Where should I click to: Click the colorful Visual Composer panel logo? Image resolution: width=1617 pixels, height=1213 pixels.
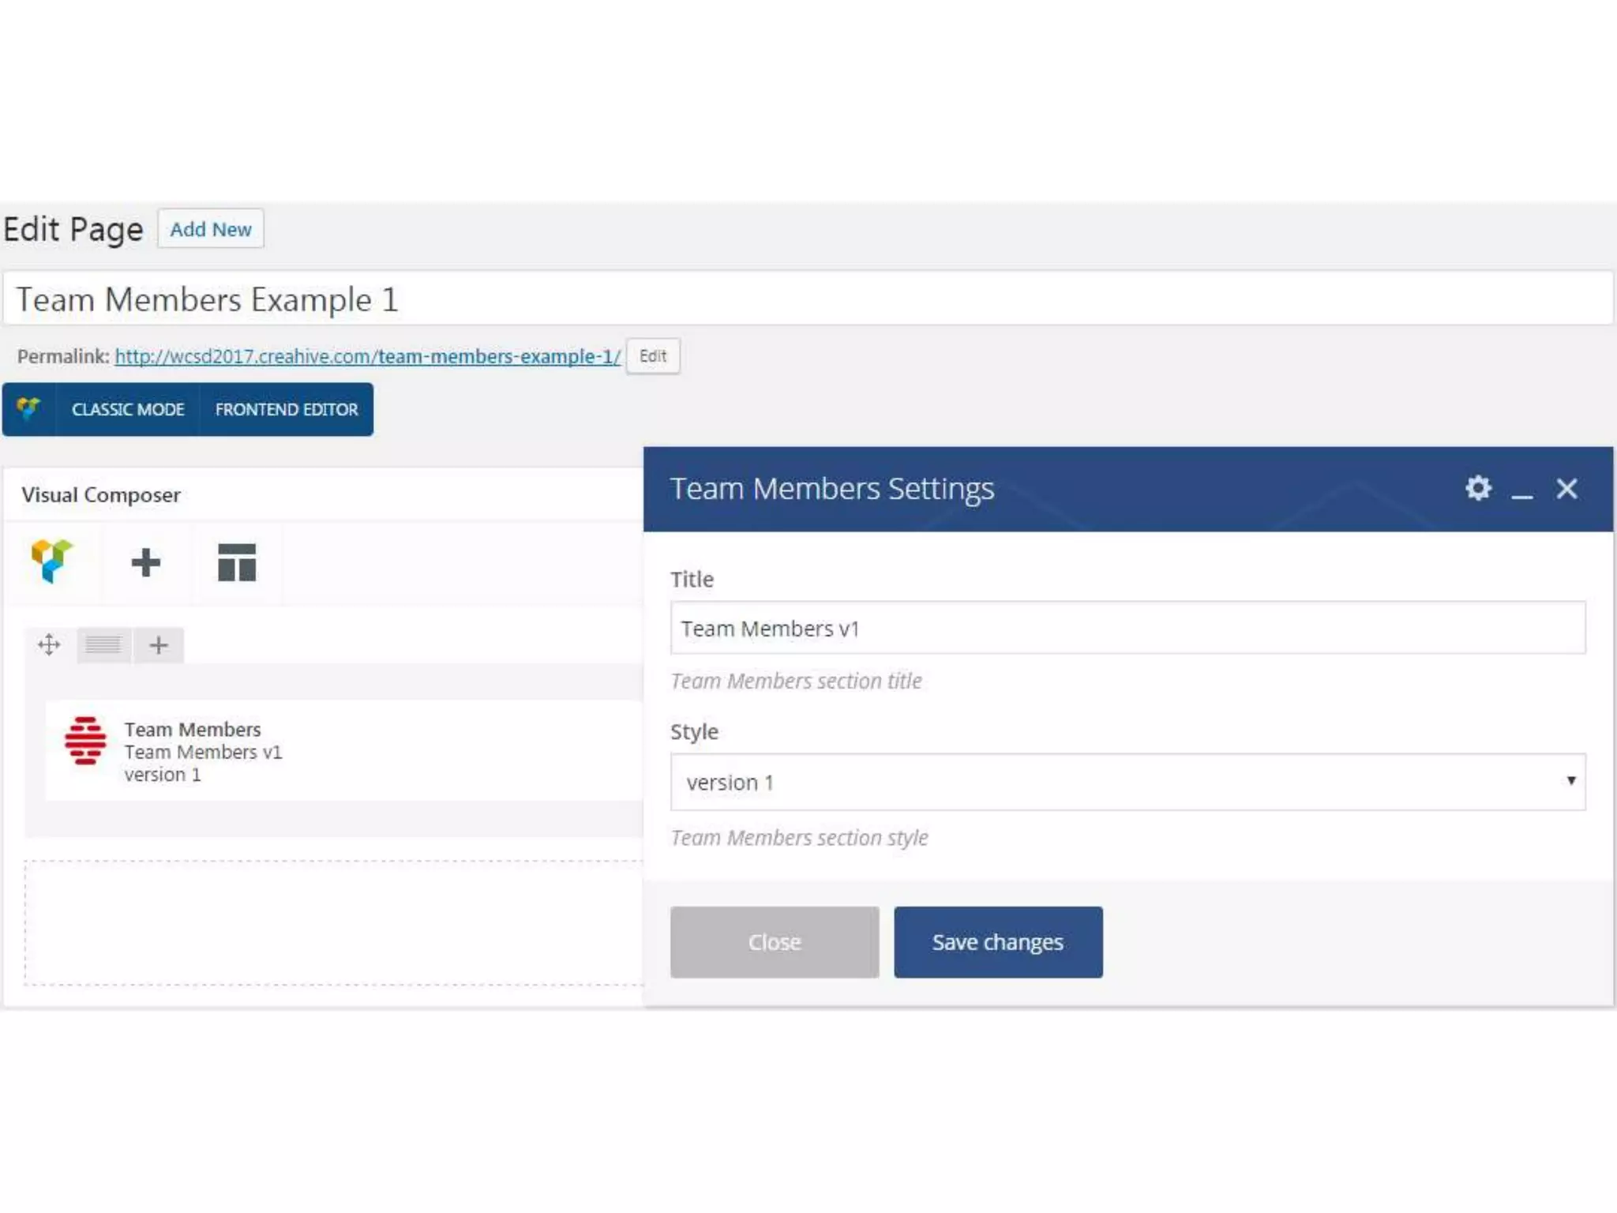(52, 561)
